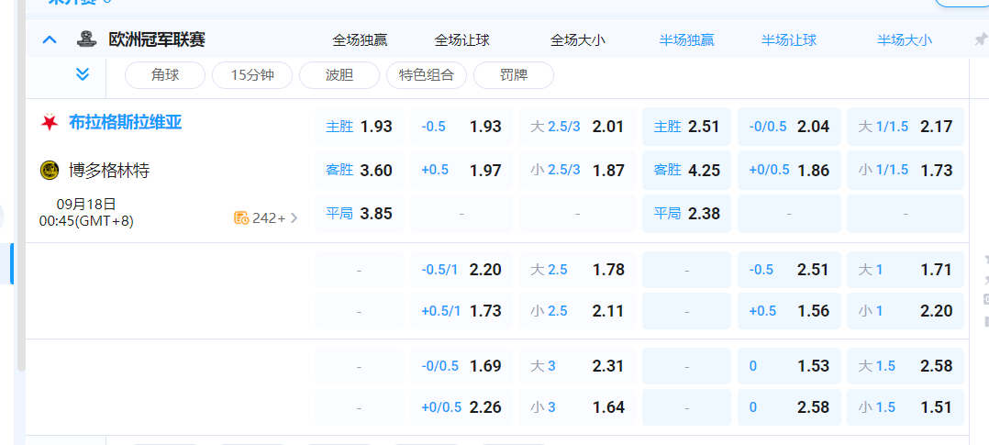
Task: Bet on half-time 主胜 2.51
Action: [687, 127]
